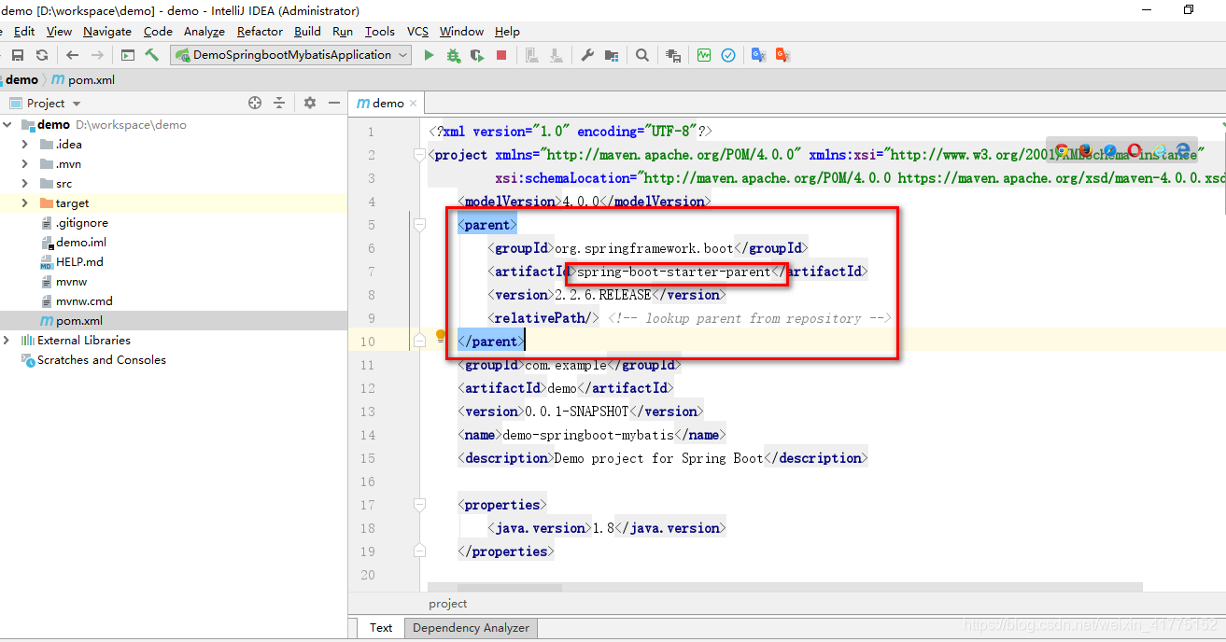Expand External Libraries node
Image resolution: width=1226 pixels, height=642 pixels.
7,340
